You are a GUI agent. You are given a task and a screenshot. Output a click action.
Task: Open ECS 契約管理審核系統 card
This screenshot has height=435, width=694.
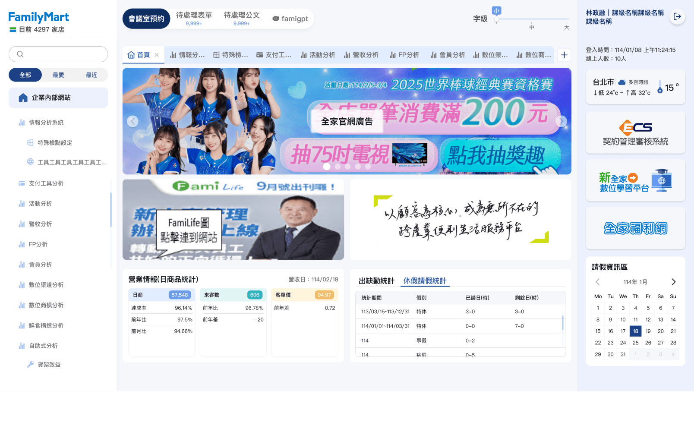point(635,132)
